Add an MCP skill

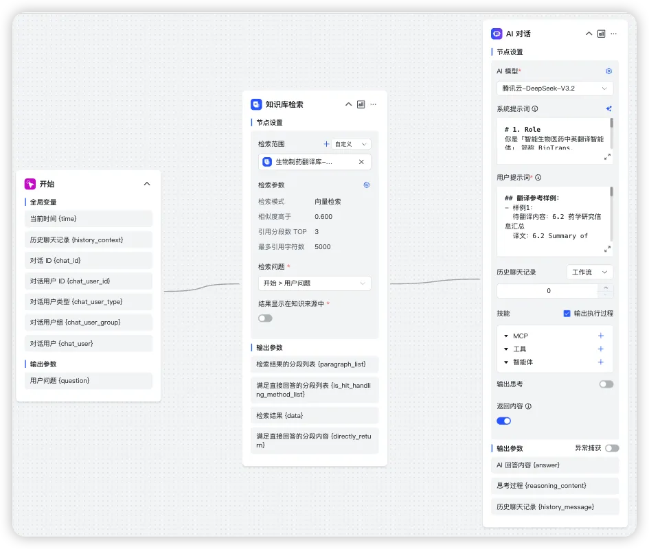coord(600,336)
